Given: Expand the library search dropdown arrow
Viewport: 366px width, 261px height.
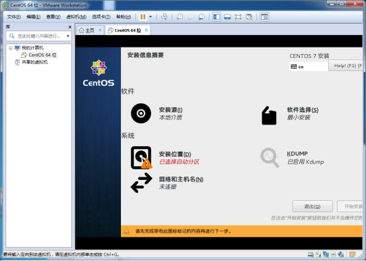Looking at the screenshot, I should pyautogui.click(x=68, y=36).
